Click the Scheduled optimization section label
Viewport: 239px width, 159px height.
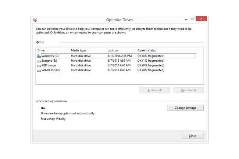[51, 101]
